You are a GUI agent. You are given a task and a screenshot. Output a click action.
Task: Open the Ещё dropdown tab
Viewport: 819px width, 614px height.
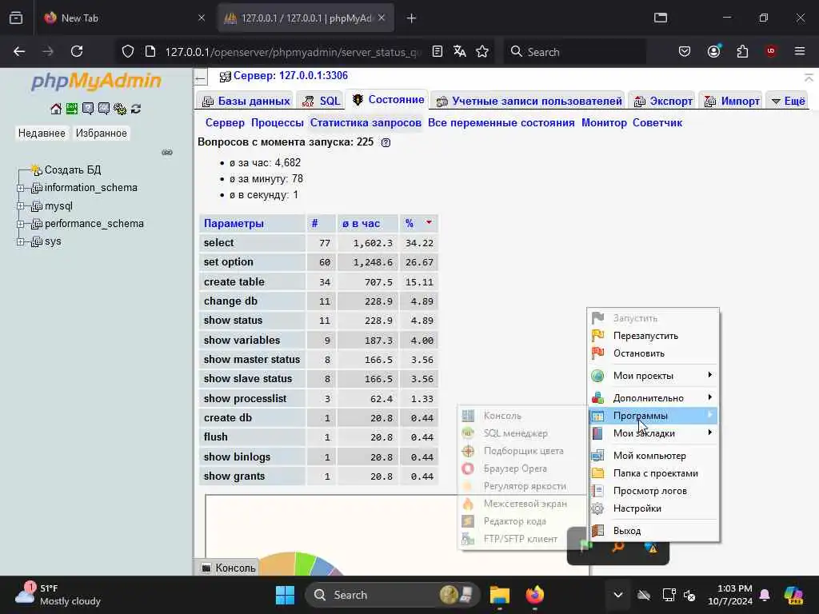788,101
